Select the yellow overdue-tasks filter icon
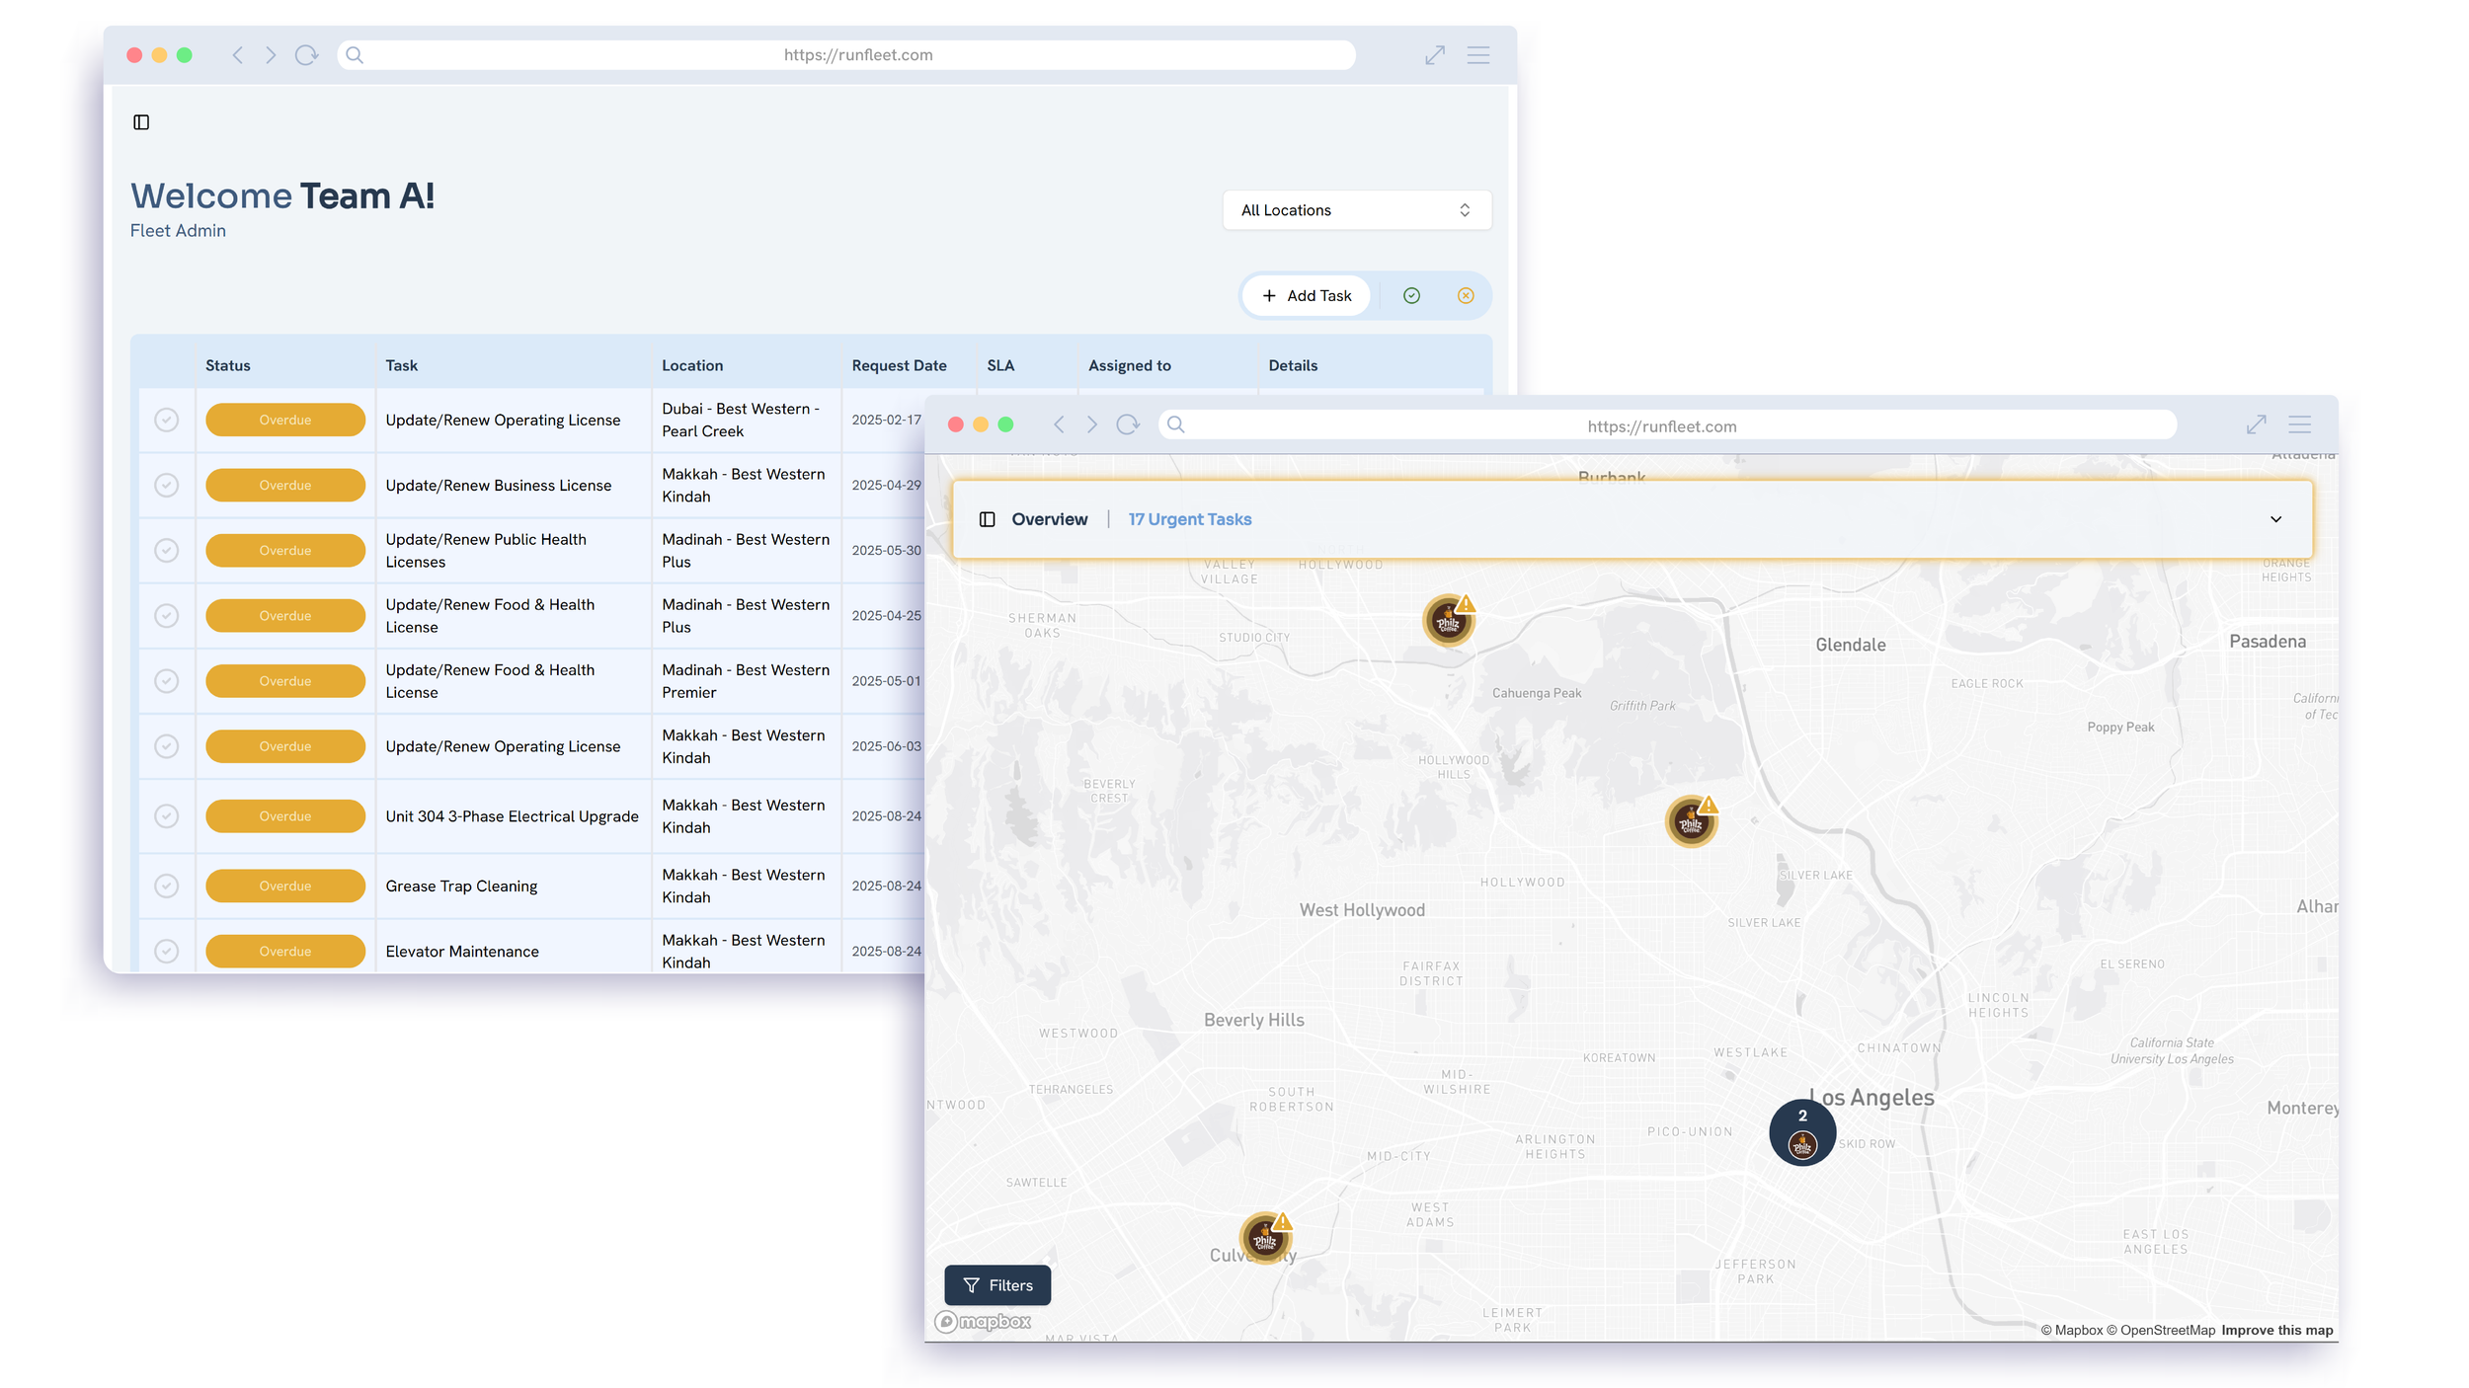 pyautogui.click(x=1466, y=295)
